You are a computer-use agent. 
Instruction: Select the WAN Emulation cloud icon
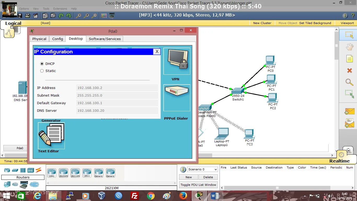[15, 184]
